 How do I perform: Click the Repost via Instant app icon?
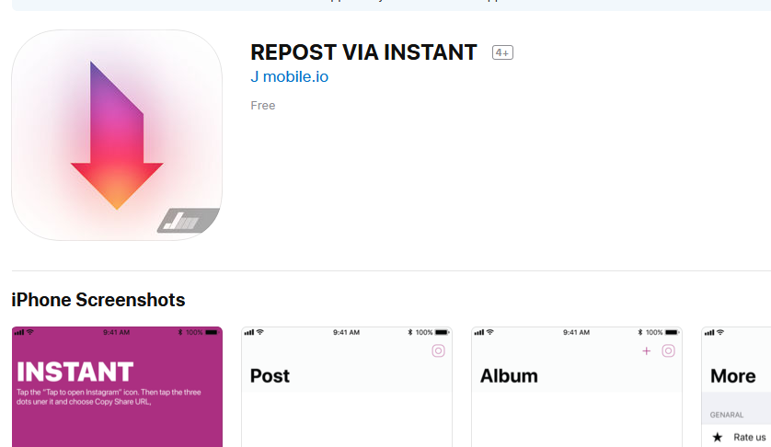[117, 135]
